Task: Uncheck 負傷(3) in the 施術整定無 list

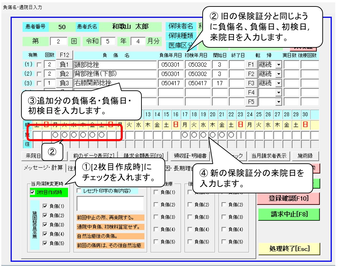Action: (x=45, y=225)
